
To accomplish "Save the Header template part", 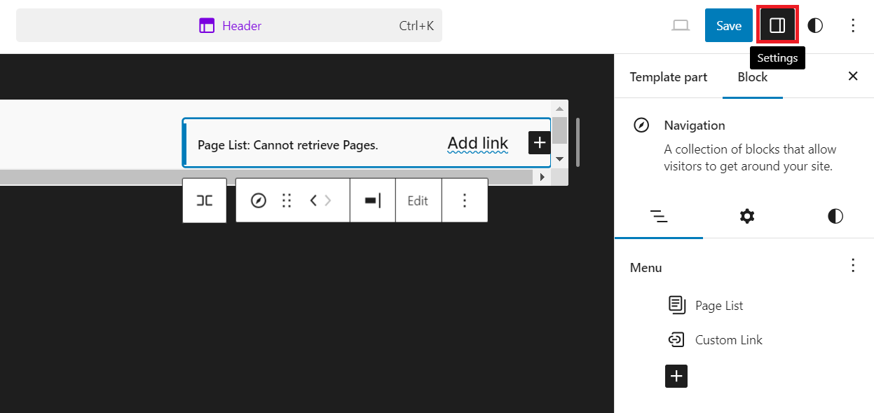I will pyautogui.click(x=728, y=25).
